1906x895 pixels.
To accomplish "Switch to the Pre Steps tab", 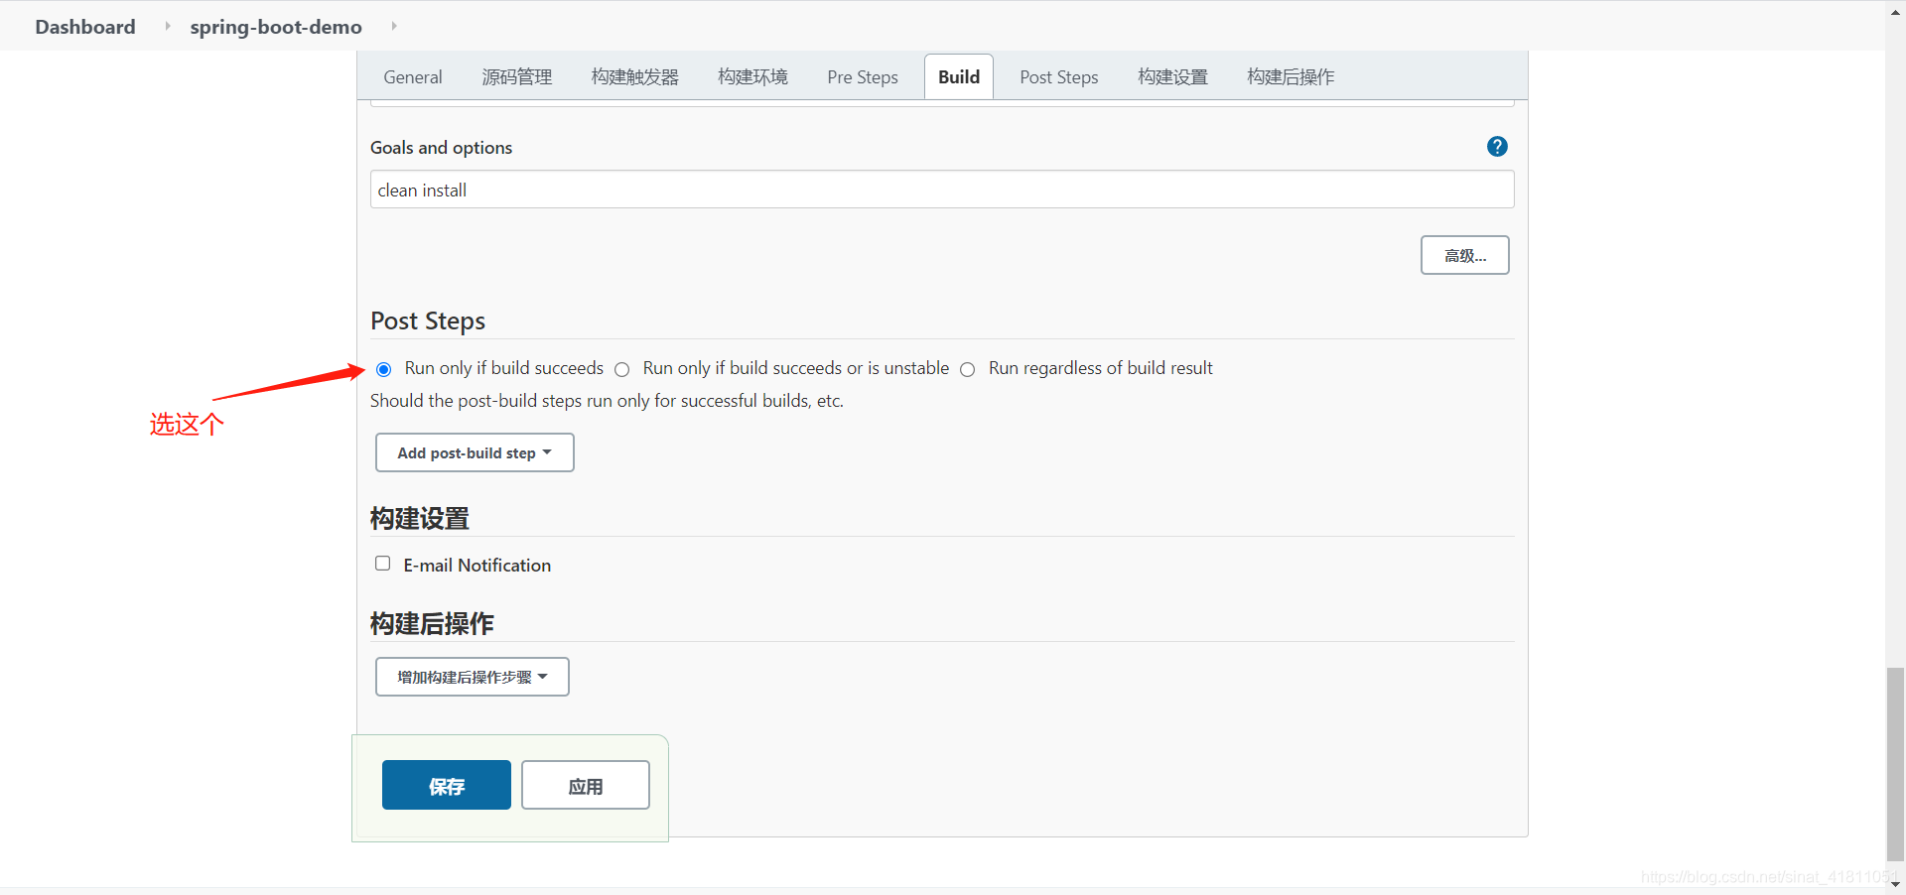I will point(863,77).
